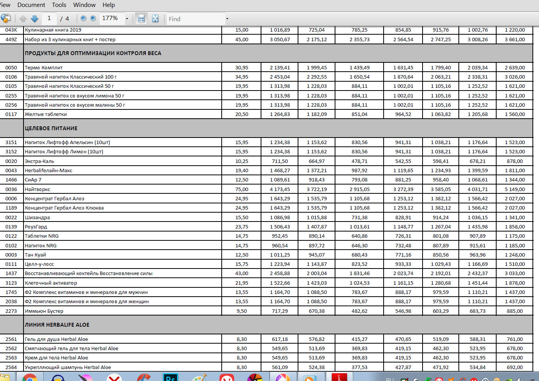Click 'Концентрат Гербал Алоэ Клюква'
The width and height of the screenshot is (539, 381).
(64, 208)
